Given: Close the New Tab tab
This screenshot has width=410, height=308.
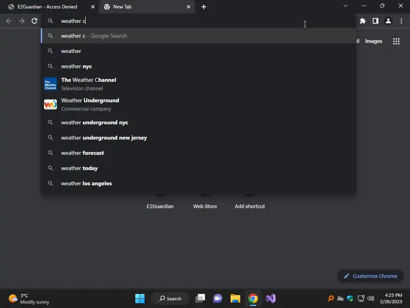Looking at the screenshot, I should (x=189, y=7).
